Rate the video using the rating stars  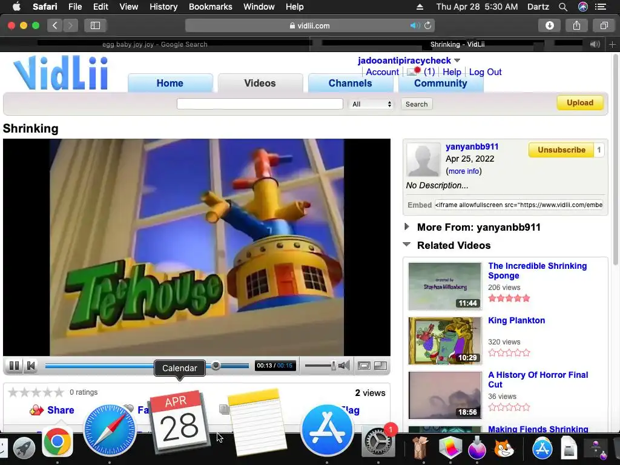pos(36,392)
